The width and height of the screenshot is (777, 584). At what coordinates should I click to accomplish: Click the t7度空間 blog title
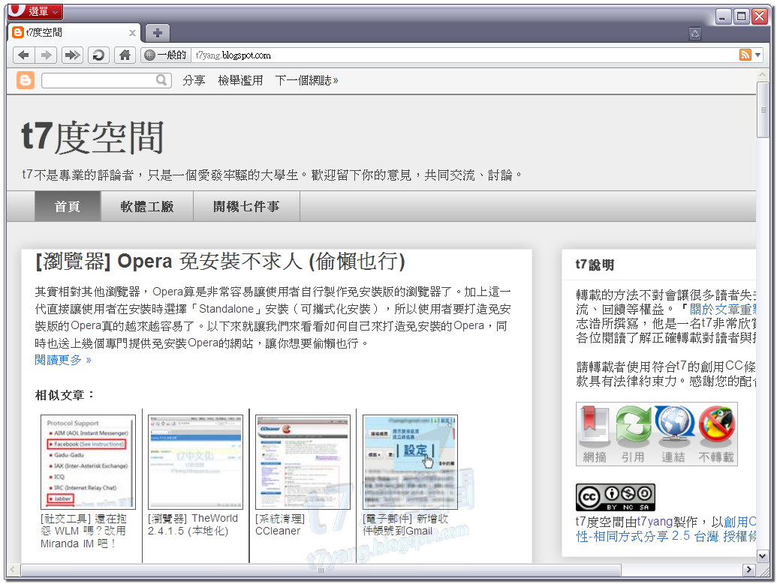point(92,137)
